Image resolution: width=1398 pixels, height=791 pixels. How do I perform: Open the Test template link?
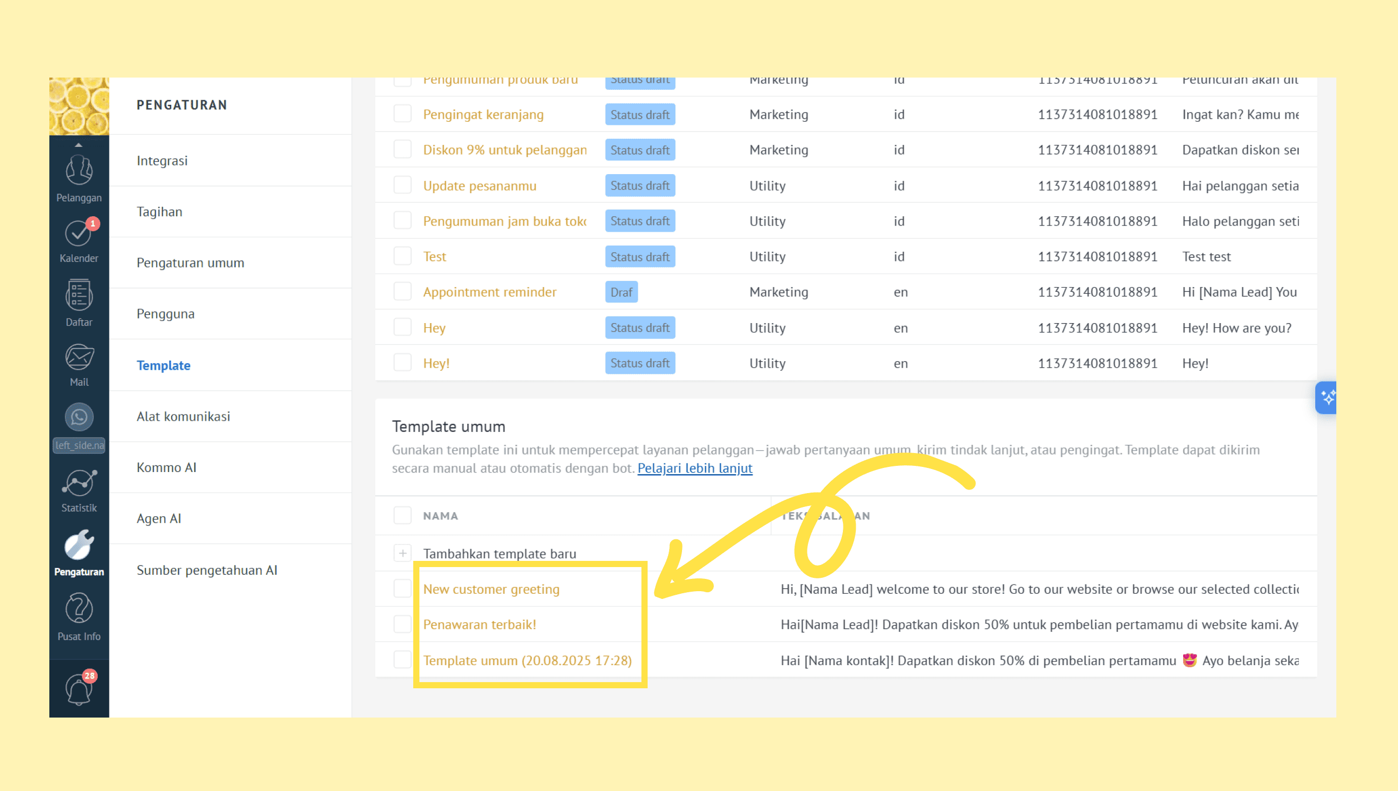[x=434, y=256]
